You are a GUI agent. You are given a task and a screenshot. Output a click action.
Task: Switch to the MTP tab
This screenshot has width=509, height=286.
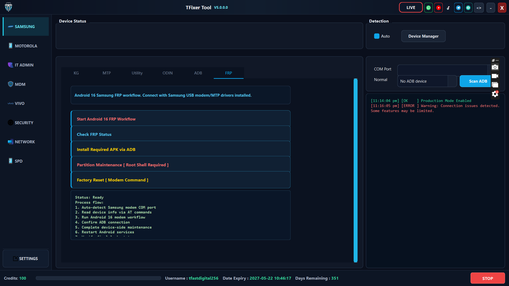[107, 73]
